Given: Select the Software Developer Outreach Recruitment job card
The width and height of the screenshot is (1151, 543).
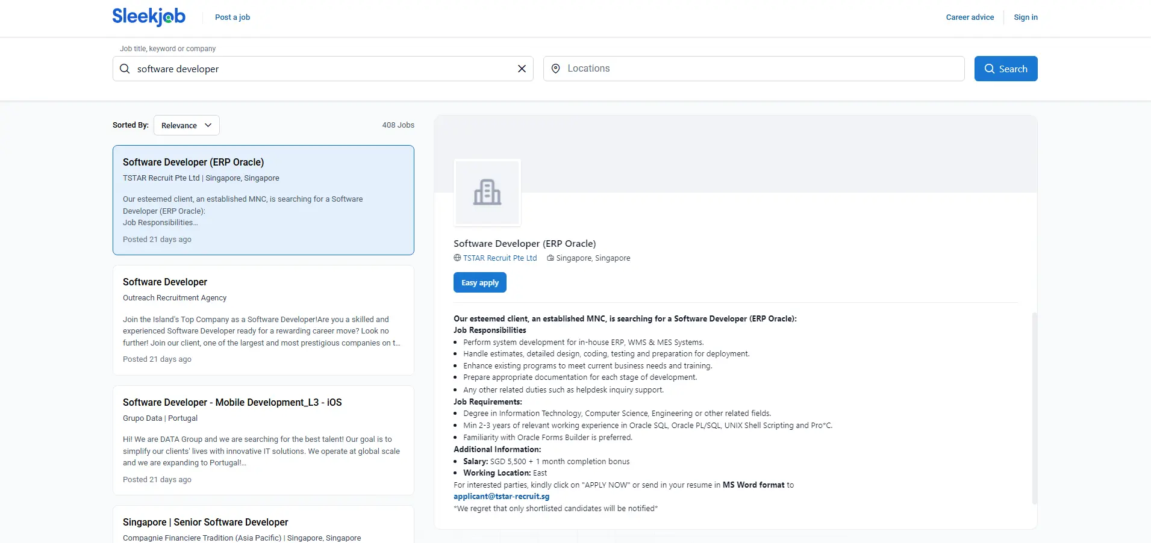Looking at the screenshot, I should 263,320.
